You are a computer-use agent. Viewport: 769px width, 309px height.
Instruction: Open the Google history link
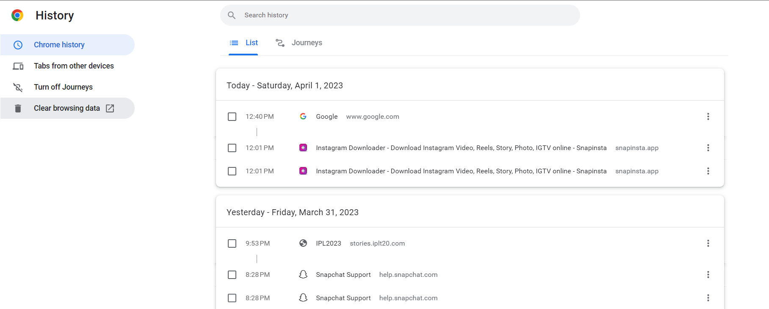point(327,116)
